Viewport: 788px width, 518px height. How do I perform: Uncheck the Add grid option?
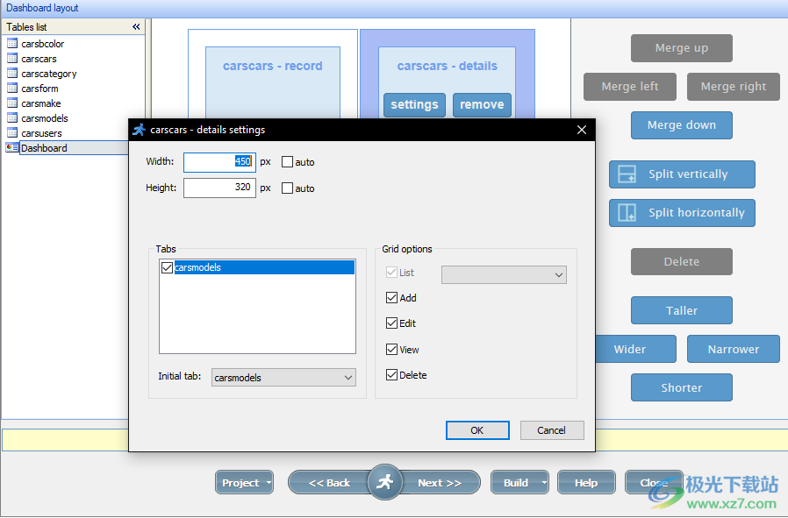[x=391, y=298]
